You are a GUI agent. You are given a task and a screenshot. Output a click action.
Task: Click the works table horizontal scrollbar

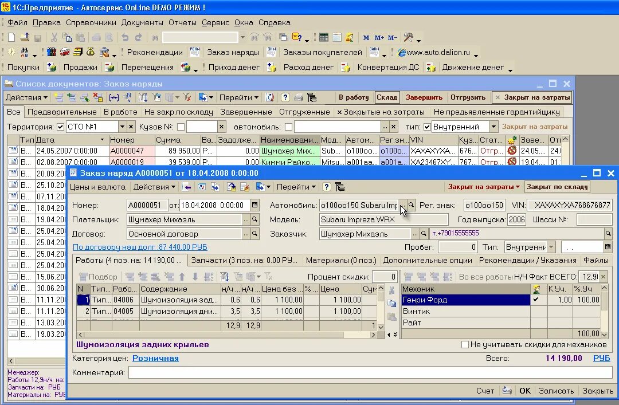227,335
